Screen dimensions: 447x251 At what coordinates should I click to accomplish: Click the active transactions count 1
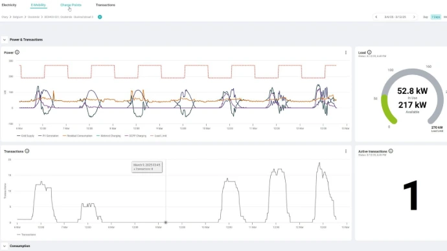coord(411,195)
